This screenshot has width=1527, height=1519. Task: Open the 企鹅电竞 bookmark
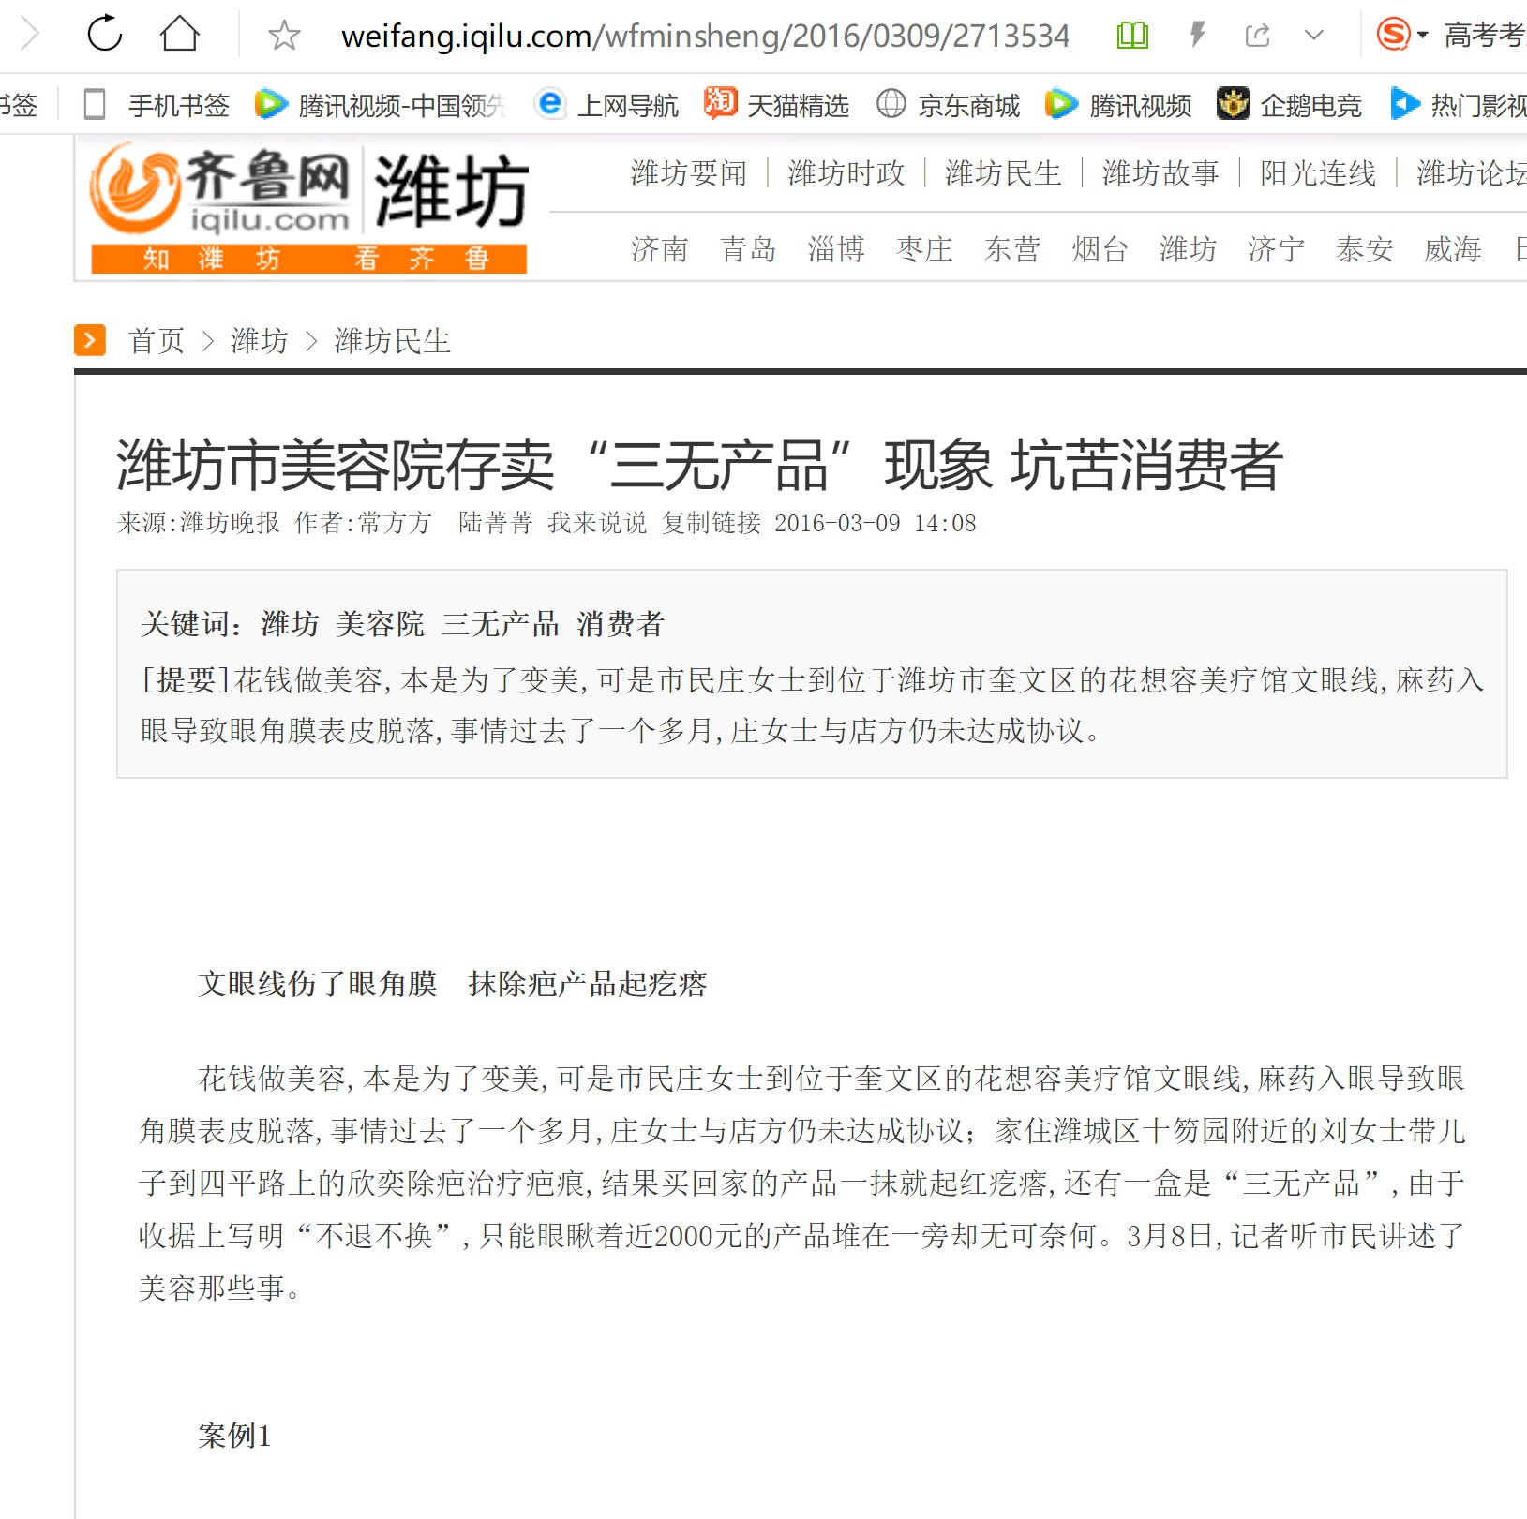coord(1289,105)
